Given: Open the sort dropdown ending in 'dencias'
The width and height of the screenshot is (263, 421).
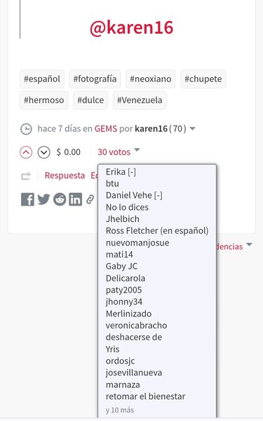Looking at the screenshot, I should coord(234,246).
